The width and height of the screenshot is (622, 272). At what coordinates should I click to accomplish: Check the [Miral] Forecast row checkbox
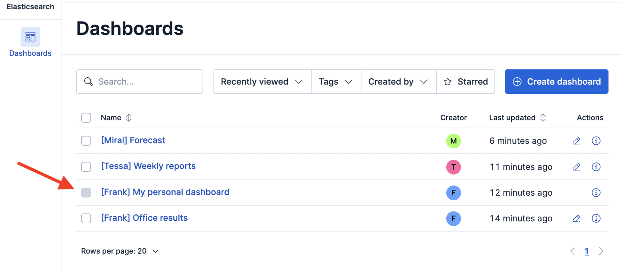point(86,141)
